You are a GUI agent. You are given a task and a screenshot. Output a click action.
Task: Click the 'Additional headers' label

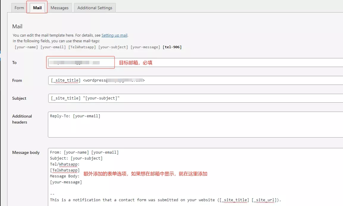[22, 119]
